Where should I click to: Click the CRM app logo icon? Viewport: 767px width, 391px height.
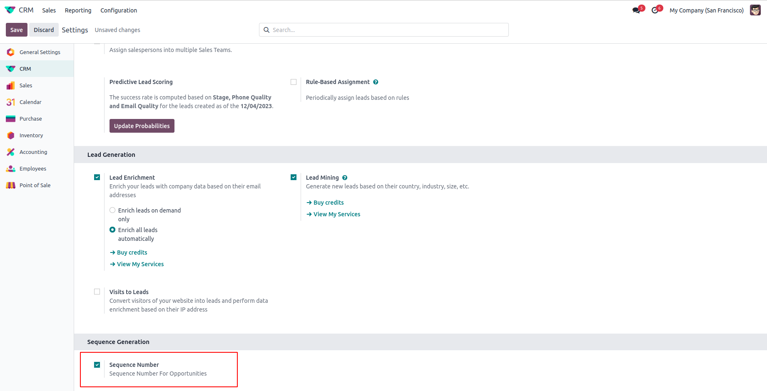[x=10, y=10]
